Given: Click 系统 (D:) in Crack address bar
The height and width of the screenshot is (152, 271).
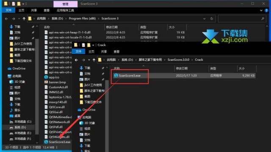Looking at the screenshot, I should (127, 60).
